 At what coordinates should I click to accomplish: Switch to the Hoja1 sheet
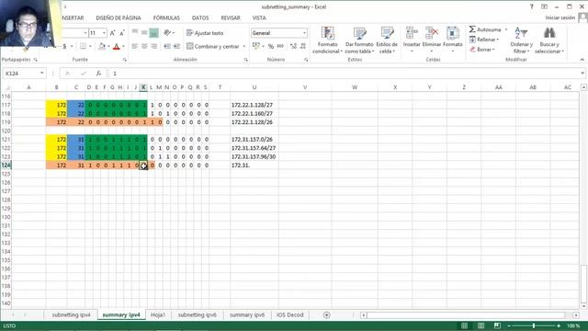click(x=158, y=314)
